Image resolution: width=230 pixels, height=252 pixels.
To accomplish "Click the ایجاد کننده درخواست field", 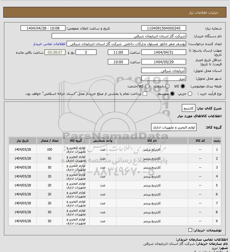I will tap(126, 44).
